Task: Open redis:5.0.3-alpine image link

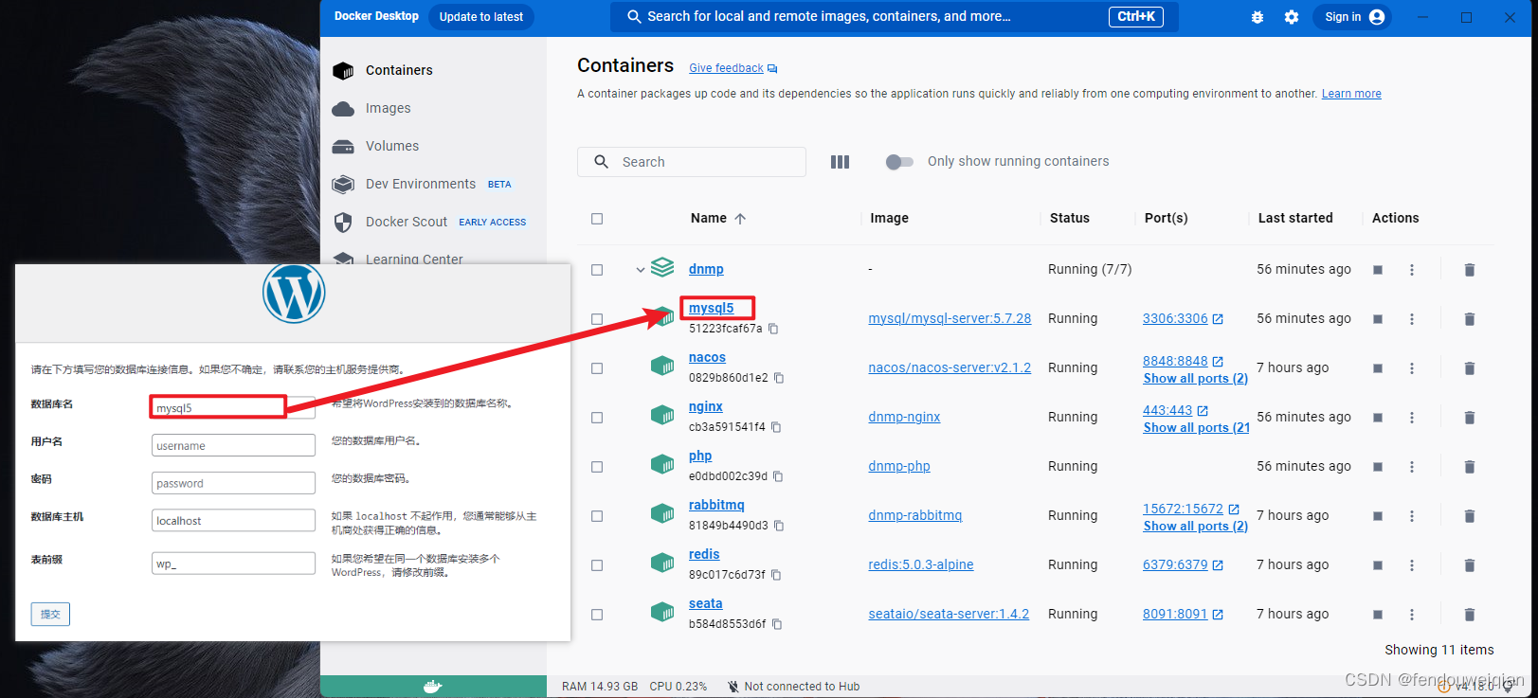Action: (921, 564)
